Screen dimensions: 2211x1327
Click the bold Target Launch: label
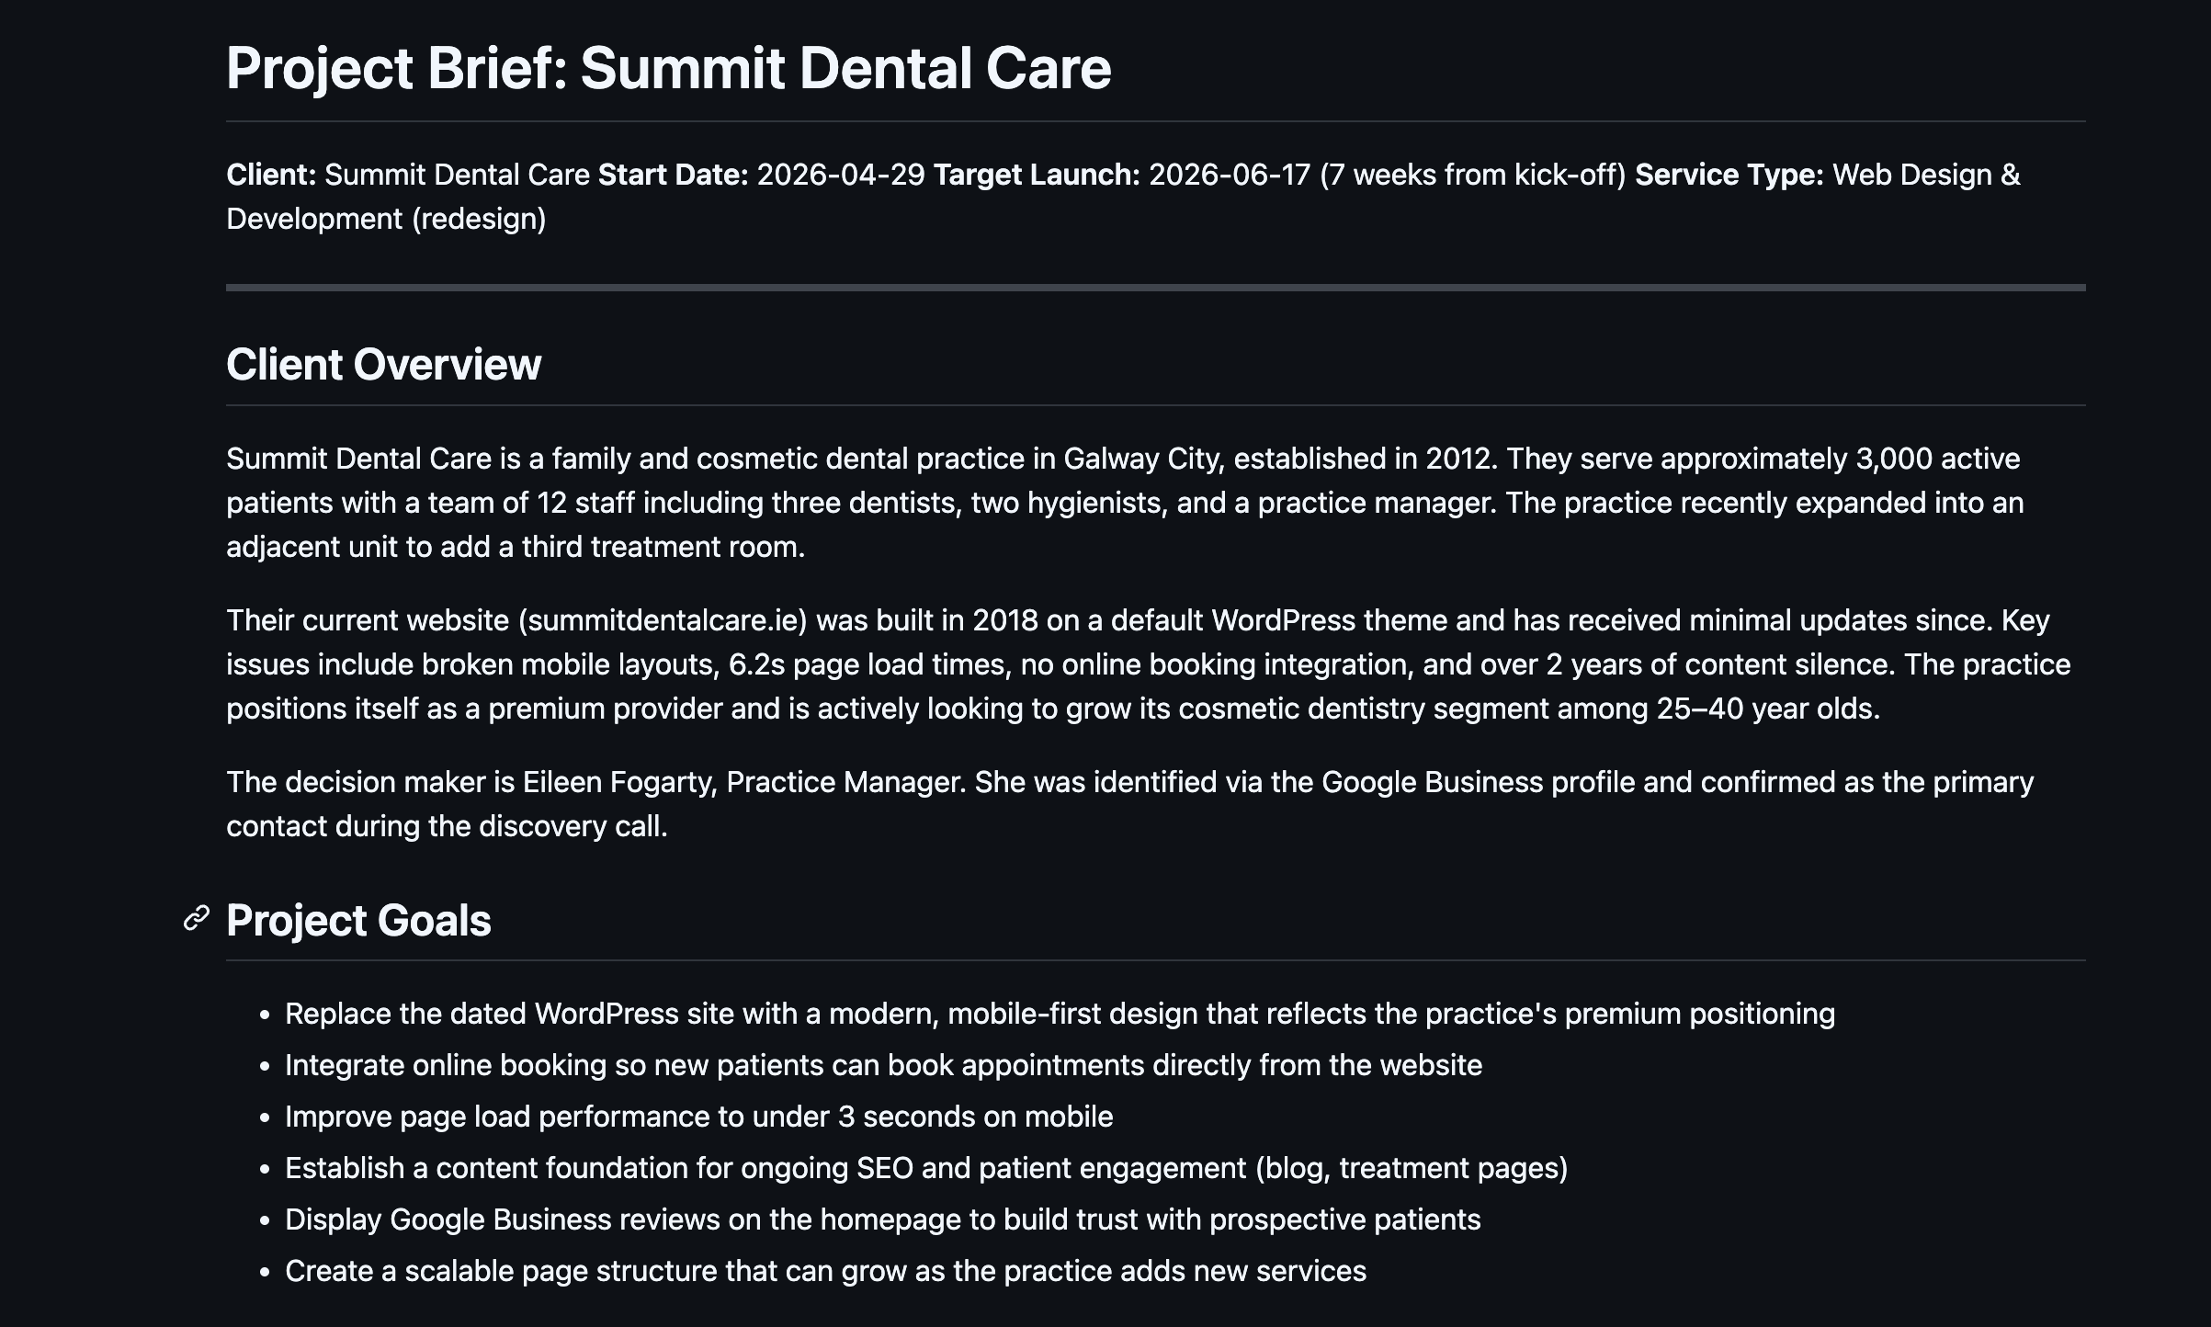[1036, 175]
